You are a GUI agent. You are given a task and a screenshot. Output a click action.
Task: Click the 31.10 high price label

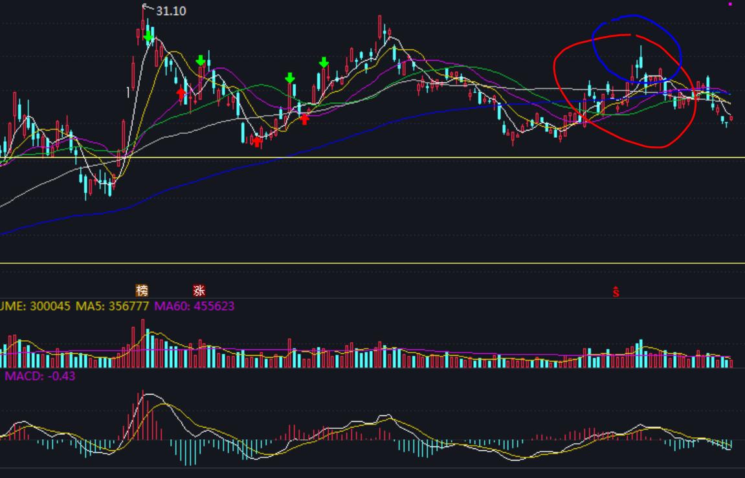click(171, 11)
